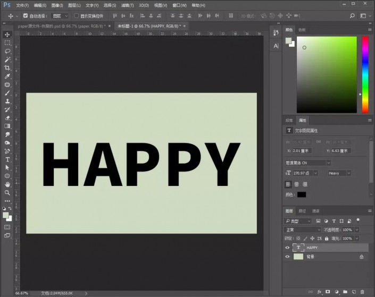Viewport: 375px width, 297px height.
Task: Open the Filter (T) menu
Action: click(128, 5)
